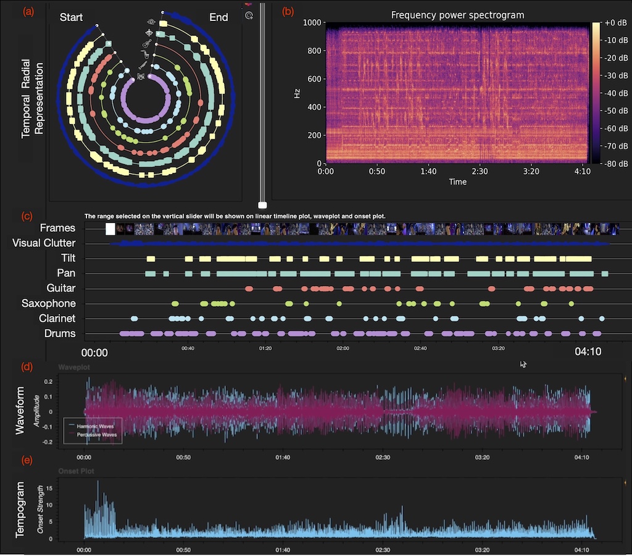
Task: Click the first Tilt segment on timeline
Action: pyautogui.click(x=151, y=259)
